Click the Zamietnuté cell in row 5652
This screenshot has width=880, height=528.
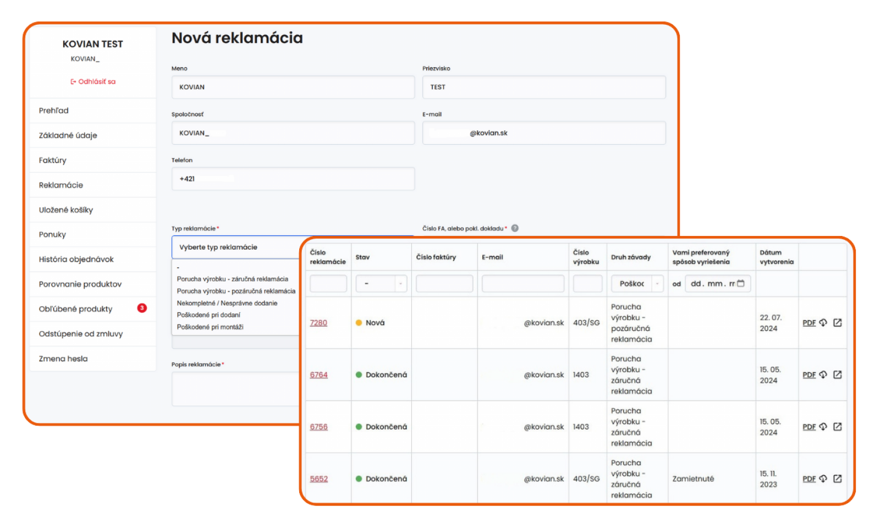(x=693, y=479)
